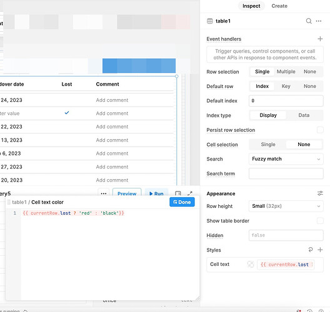Click the drag handle beside table1 breadcrumb
The height and width of the screenshot is (312, 330).
(9, 202)
